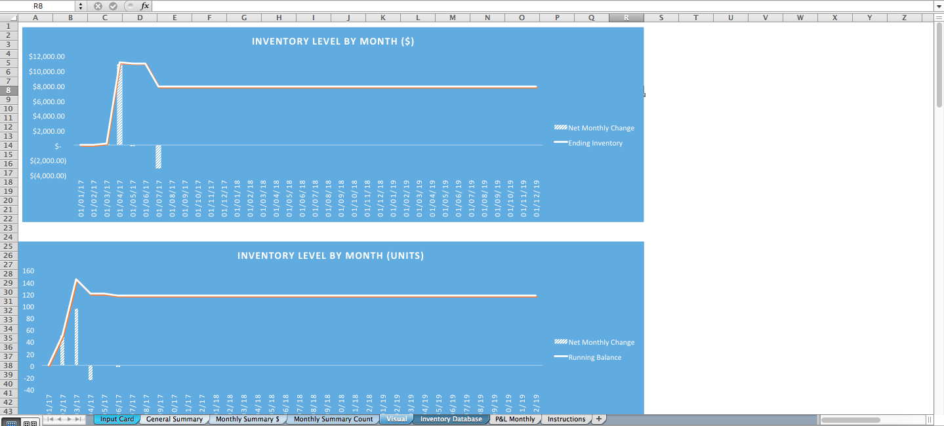Click the Ending Inventory legend entry

pos(588,143)
